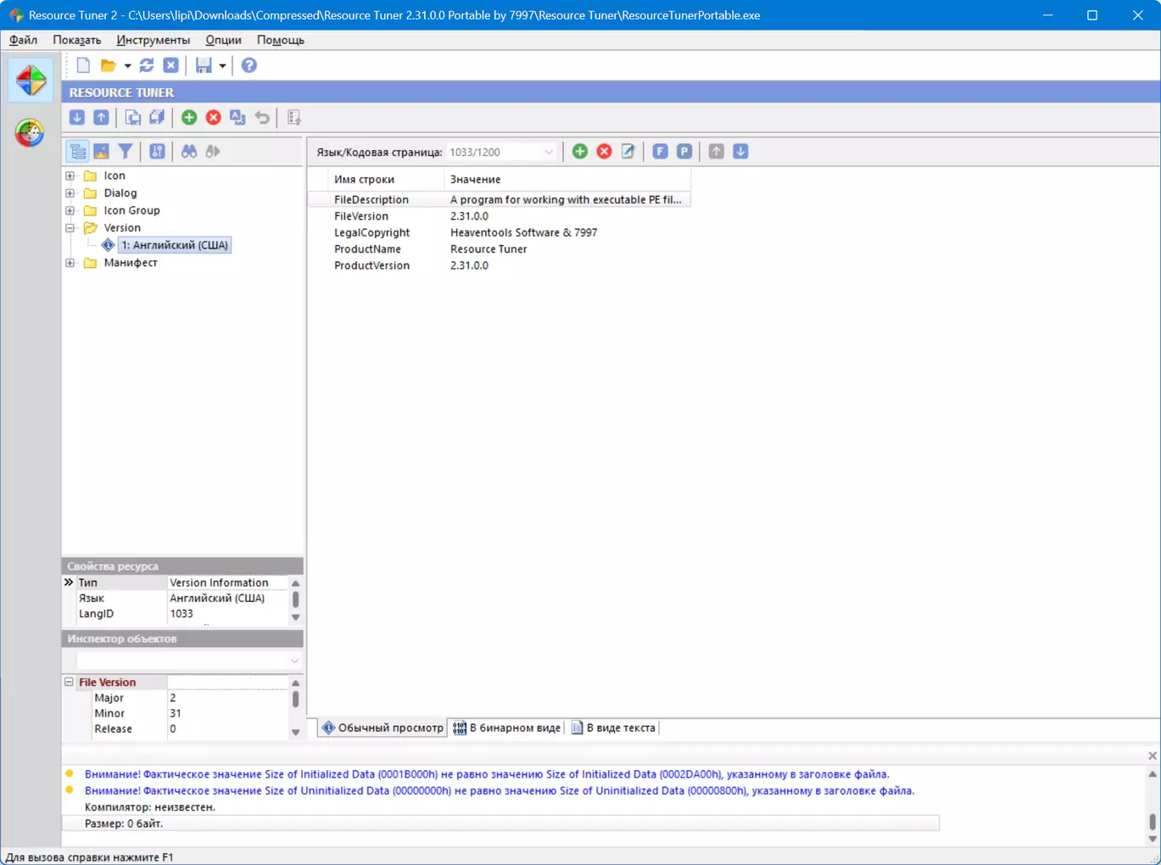Collapse the Version folder node

click(70, 228)
